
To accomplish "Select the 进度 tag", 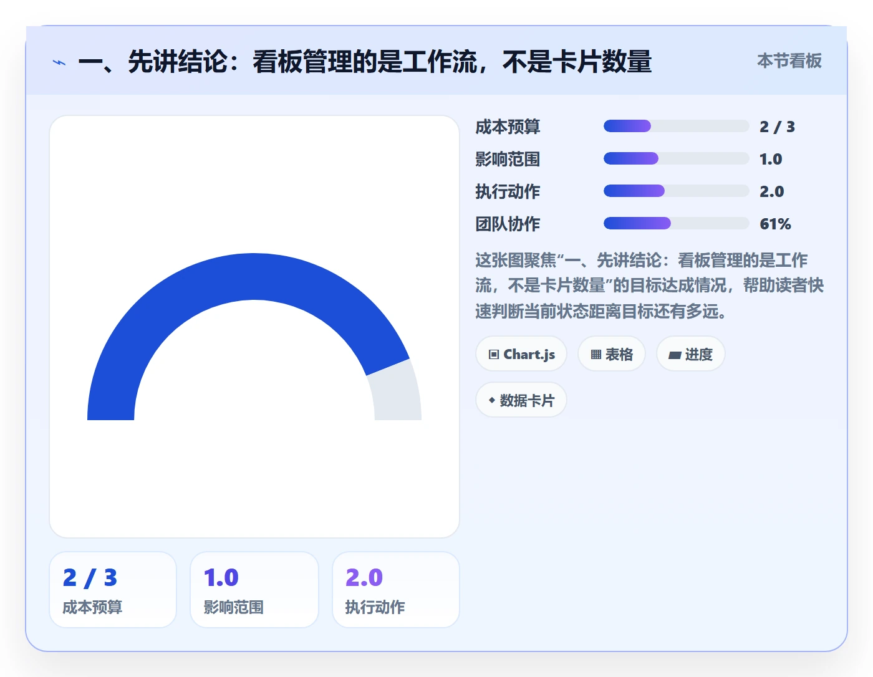I will (691, 354).
